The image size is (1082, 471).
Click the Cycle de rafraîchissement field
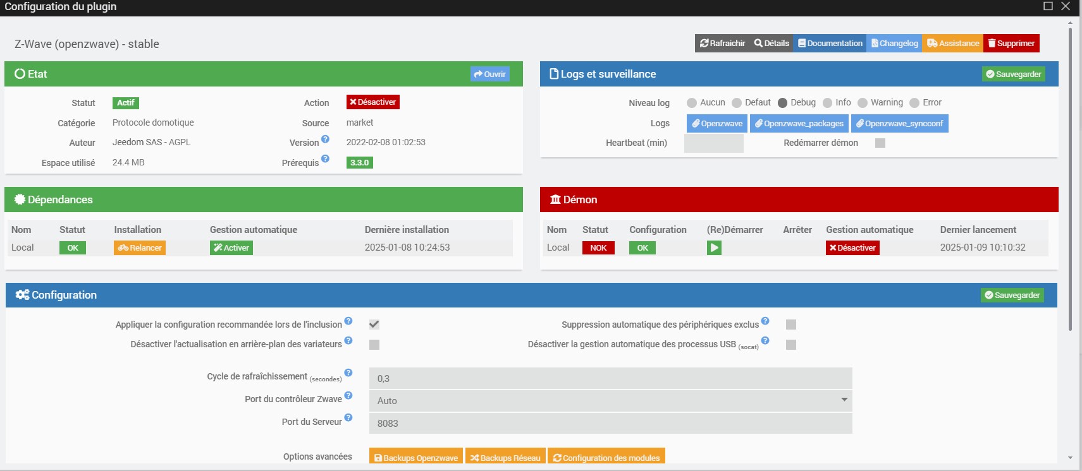611,378
